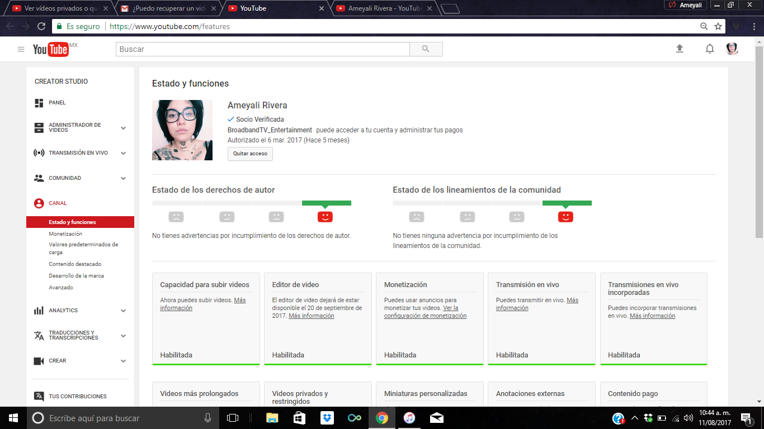Close the Ver vídeos privados tab

(x=106, y=8)
